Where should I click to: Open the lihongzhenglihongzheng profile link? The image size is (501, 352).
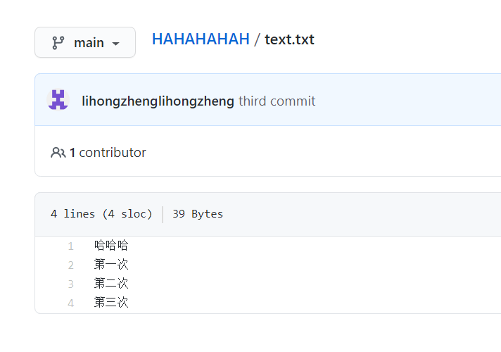pyautogui.click(x=158, y=101)
